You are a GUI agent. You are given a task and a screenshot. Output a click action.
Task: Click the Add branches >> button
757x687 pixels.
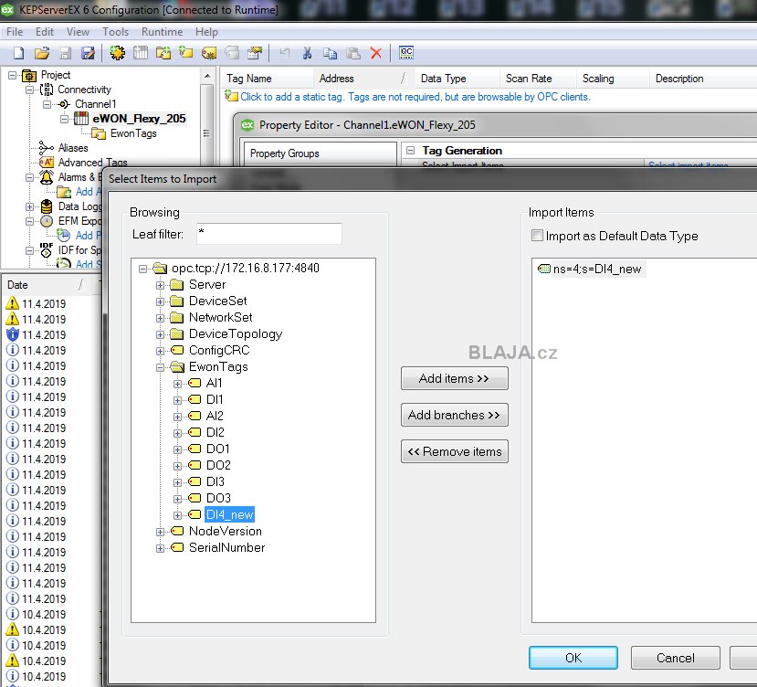455,415
